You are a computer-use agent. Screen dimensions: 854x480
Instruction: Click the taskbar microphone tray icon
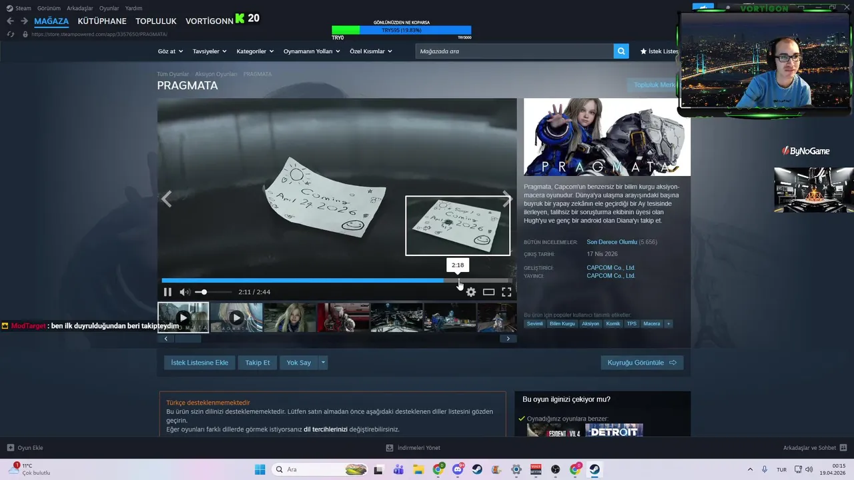tap(765, 469)
